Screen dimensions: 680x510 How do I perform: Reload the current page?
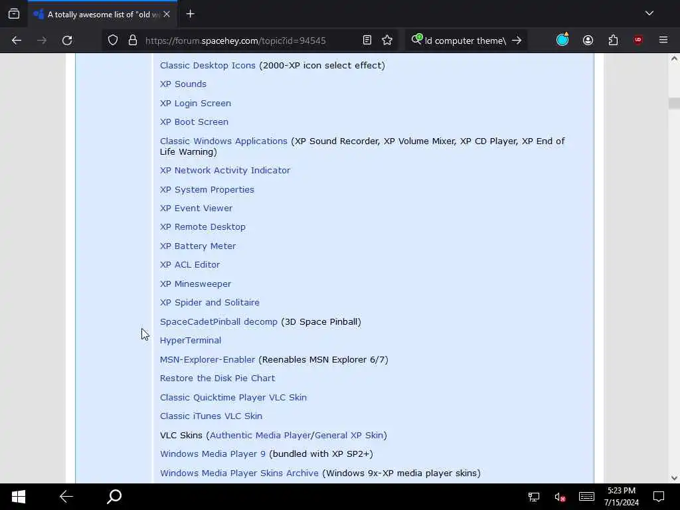pyautogui.click(x=67, y=41)
